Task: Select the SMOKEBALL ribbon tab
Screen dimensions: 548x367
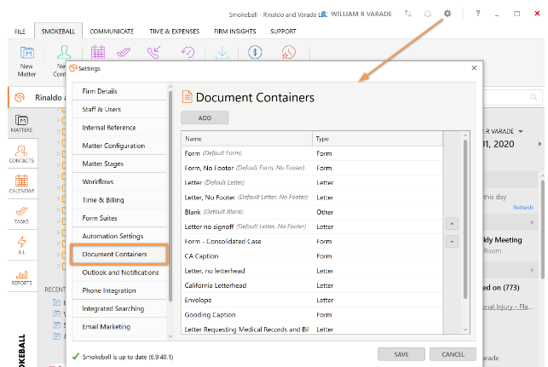Action: [58, 32]
